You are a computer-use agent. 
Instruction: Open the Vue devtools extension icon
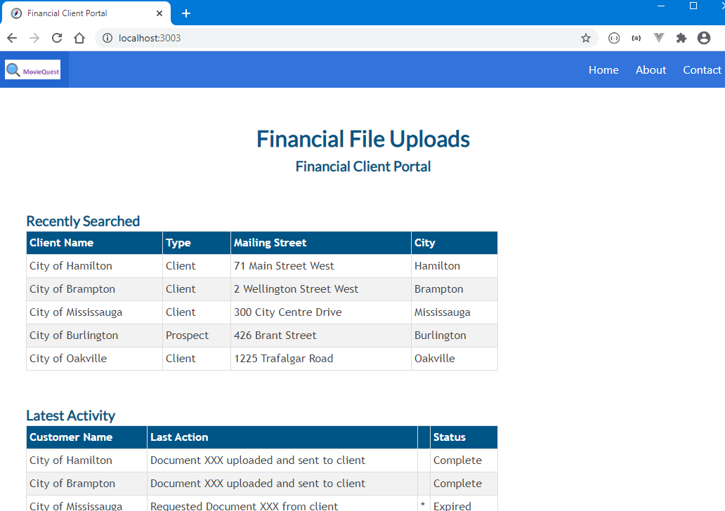[658, 38]
